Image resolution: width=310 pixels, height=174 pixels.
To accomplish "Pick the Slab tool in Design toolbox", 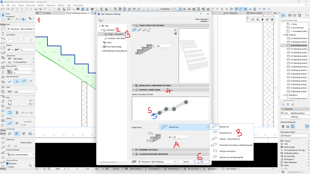I will [x=3, y=43].
